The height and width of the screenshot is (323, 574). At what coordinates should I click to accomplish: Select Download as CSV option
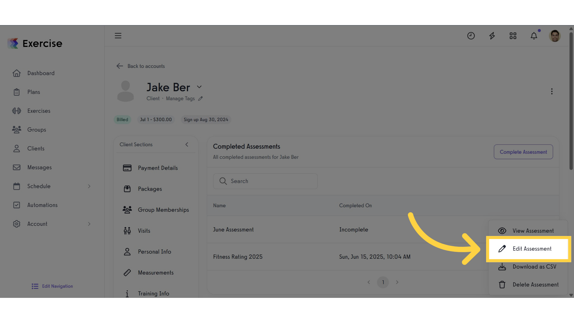pyautogui.click(x=528, y=267)
